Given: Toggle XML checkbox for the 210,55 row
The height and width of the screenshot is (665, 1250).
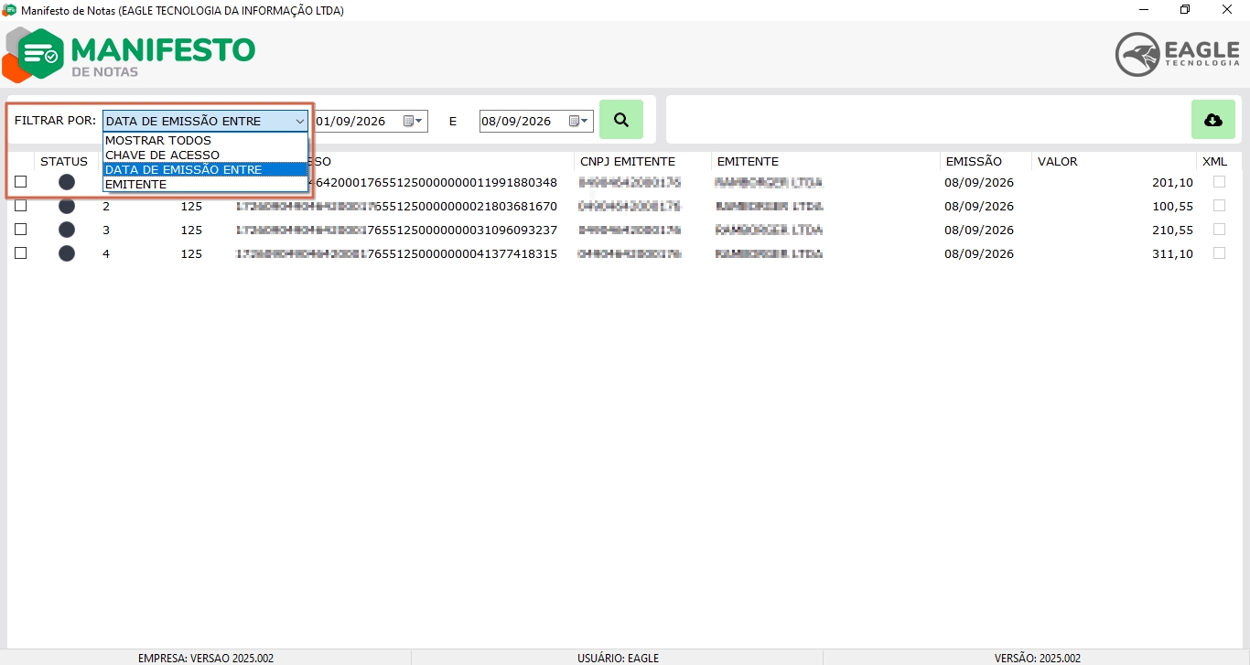Looking at the screenshot, I should click(1219, 230).
